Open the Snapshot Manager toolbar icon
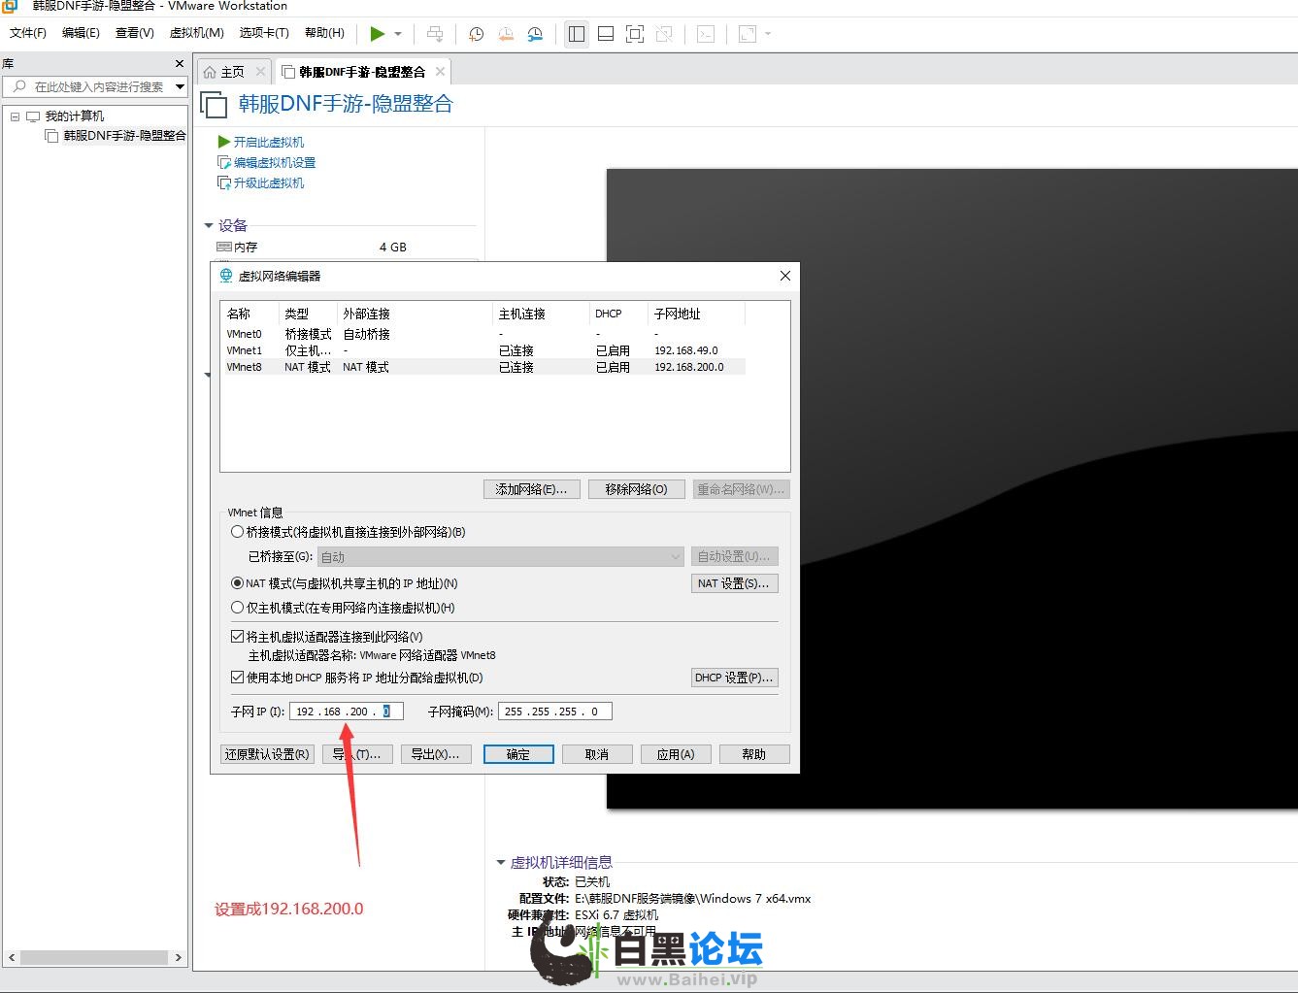This screenshot has width=1298, height=993. coord(535,34)
